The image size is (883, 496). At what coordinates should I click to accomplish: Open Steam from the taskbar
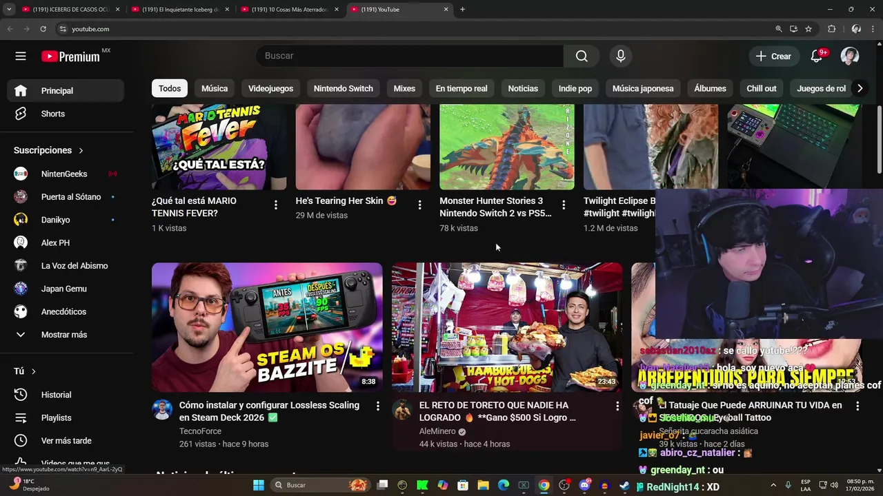(x=624, y=485)
